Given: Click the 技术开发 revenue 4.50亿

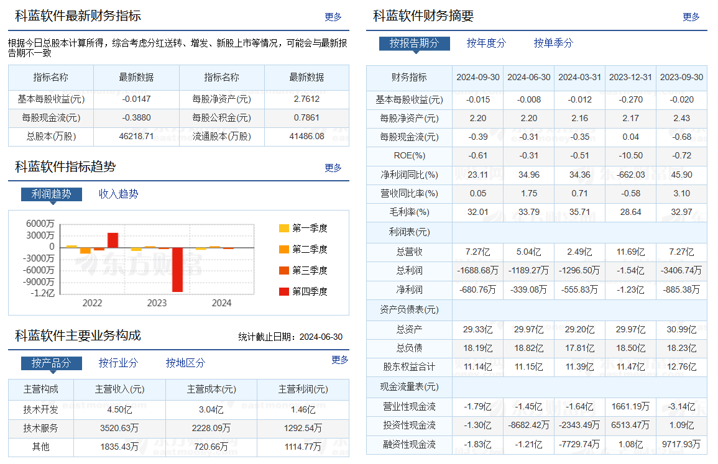Looking at the screenshot, I should tap(119, 410).
